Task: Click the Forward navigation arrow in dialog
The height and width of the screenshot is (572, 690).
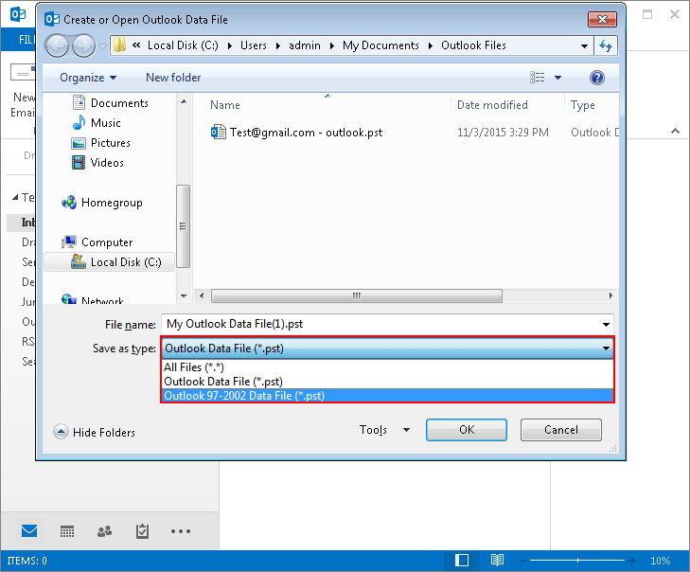Action: (83, 45)
